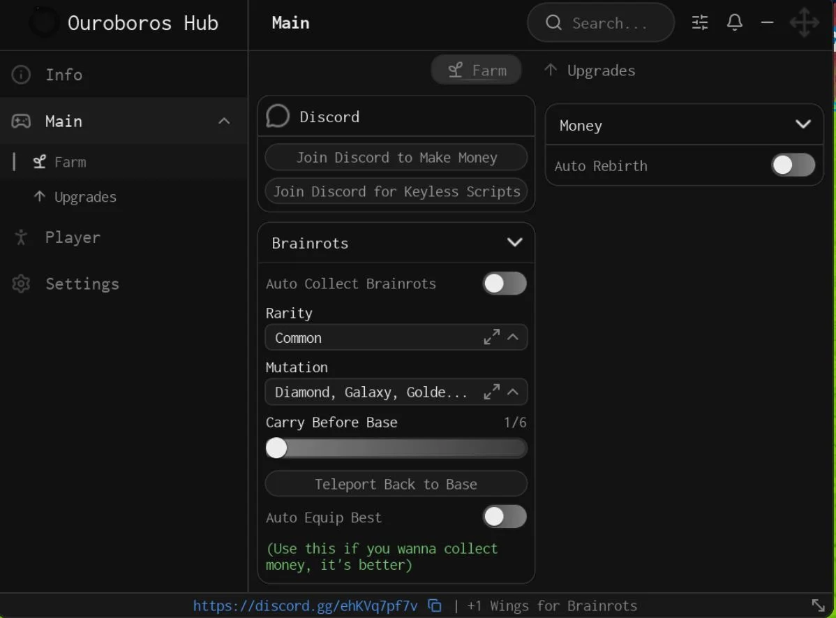Click the Discord panel header
Viewport: 836px width, 618px height.
point(396,117)
